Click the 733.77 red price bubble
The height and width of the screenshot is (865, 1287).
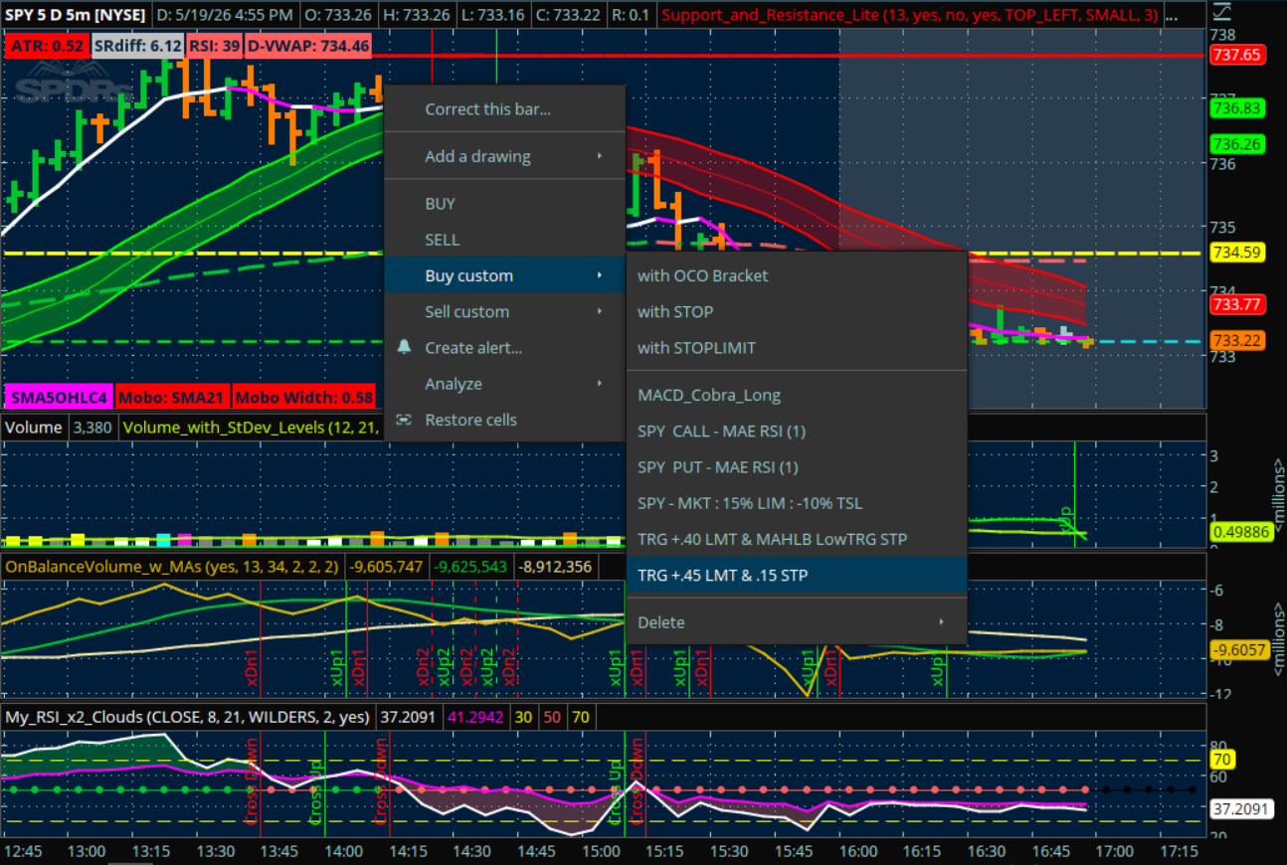coord(1237,305)
